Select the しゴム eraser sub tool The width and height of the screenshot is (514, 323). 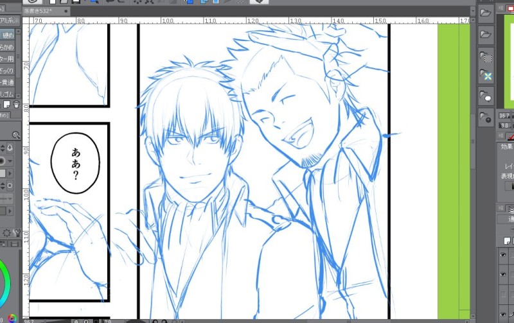point(8,94)
